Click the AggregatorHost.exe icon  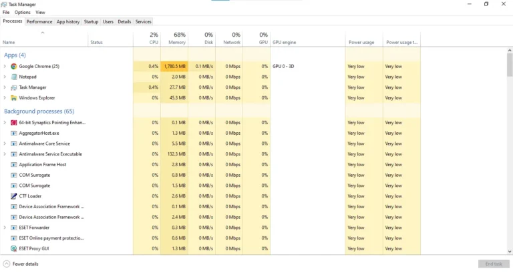tap(14, 133)
